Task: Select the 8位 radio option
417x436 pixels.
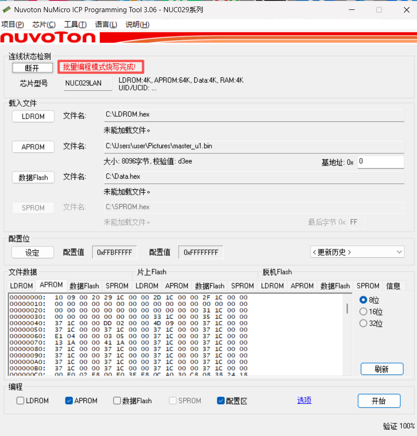Action: point(363,300)
